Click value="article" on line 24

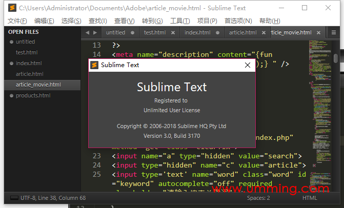point(270,165)
